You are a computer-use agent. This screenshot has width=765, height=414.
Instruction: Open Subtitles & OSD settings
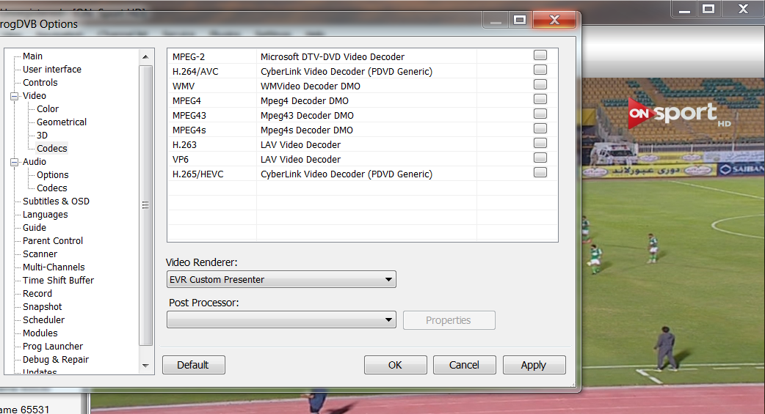(x=56, y=201)
